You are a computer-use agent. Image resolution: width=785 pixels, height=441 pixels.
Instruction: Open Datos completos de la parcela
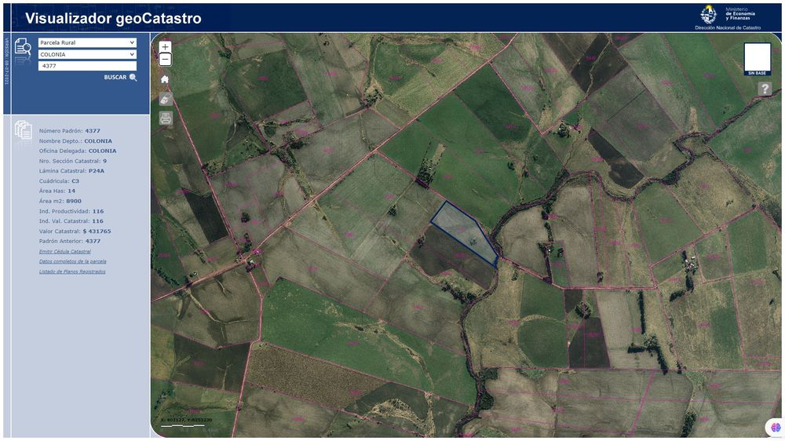pyautogui.click(x=72, y=261)
